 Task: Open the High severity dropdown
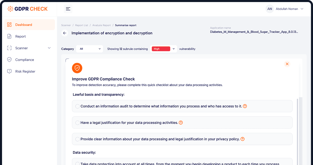tap(164, 49)
